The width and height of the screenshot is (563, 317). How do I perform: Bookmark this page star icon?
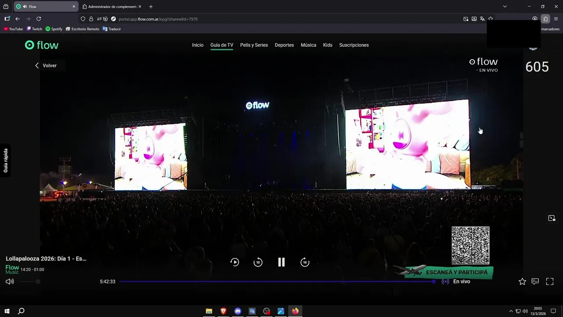[490, 18]
